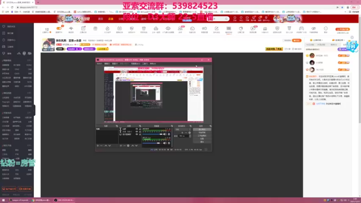
Task: Open Controls dock panel options icon
Action: (210, 126)
